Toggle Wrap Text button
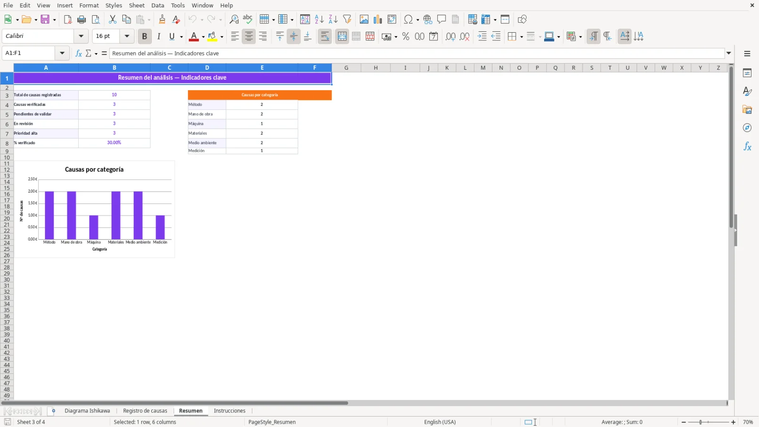This screenshot has width=759, height=427. click(325, 37)
